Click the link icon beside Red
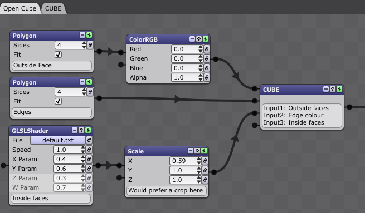The image size is (365, 213). 207,49
